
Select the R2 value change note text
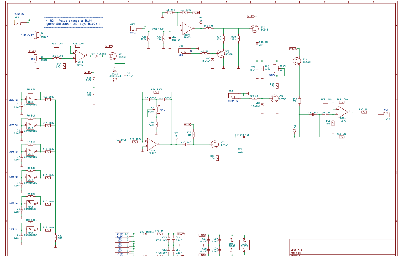pos(73,22)
